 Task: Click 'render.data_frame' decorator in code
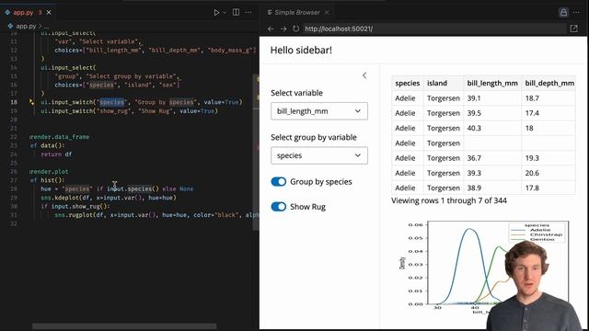pyautogui.click(x=60, y=137)
